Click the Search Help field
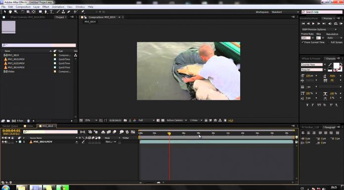 click(322, 12)
